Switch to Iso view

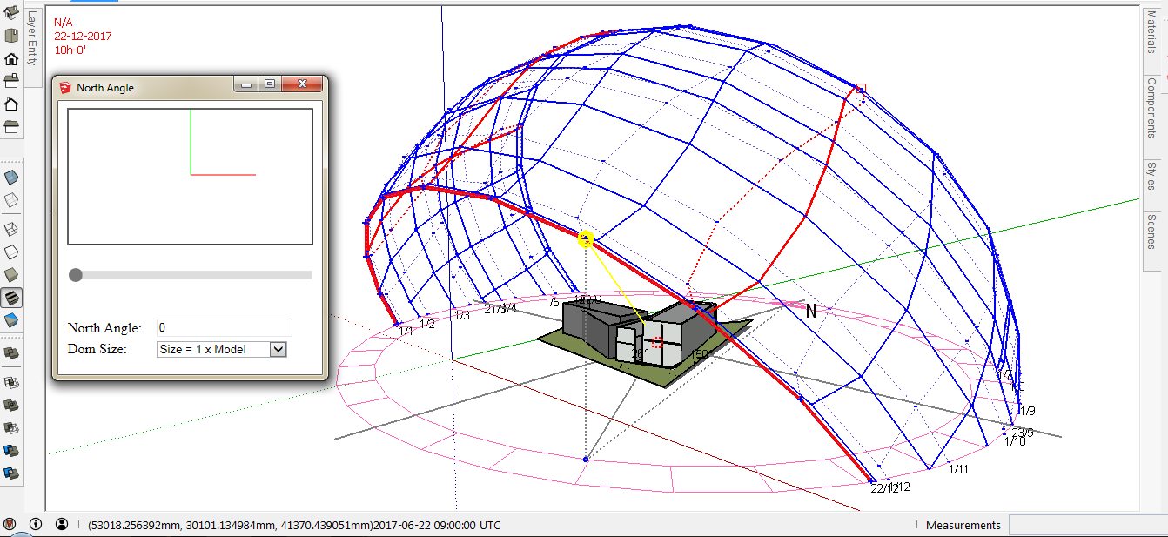11,13
